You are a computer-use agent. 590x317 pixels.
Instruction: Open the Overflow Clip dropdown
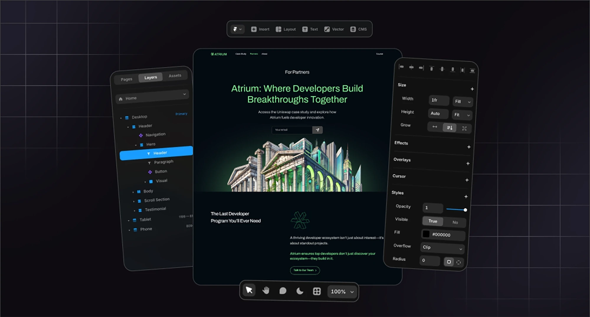coord(442,248)
